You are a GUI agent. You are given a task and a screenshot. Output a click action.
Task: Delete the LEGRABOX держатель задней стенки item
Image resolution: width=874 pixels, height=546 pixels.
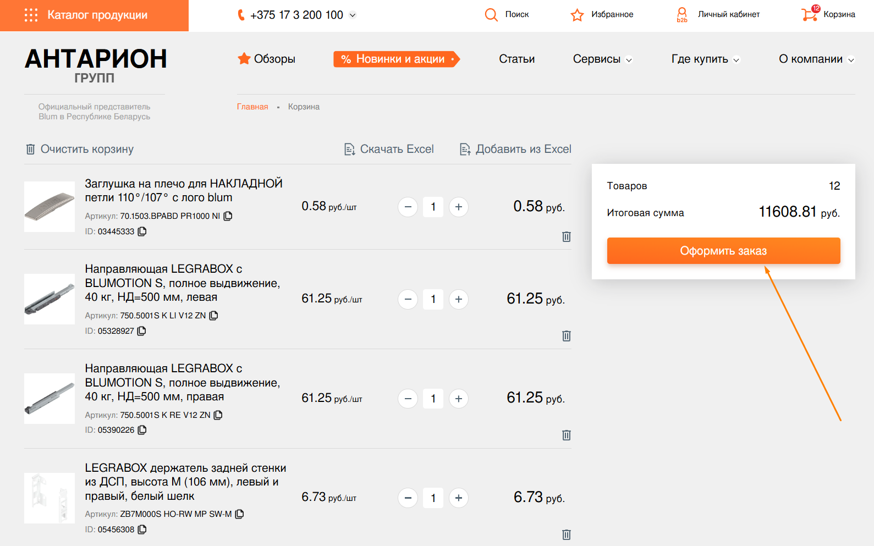point(567,534)
